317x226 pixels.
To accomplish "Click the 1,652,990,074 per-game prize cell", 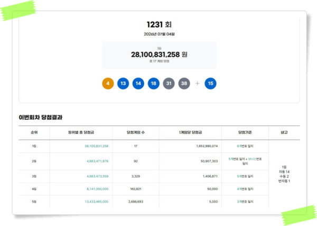I will [x=207, y=146].
